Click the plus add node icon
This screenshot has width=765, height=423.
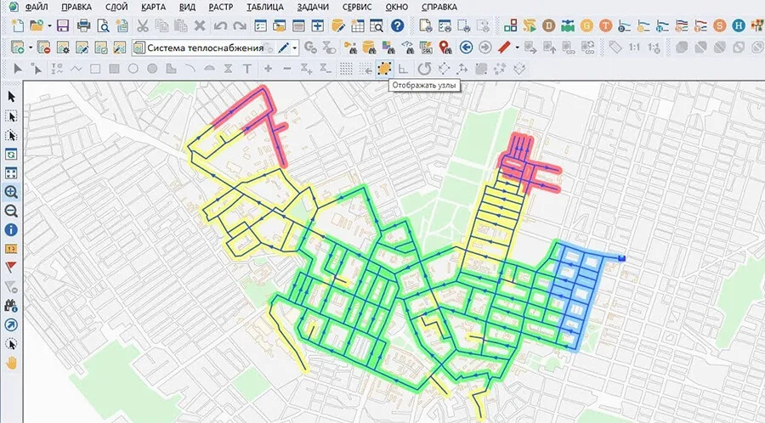[x=268, y=69]
